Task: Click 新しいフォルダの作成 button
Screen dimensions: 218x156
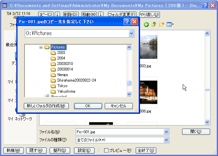Action: 46,106
